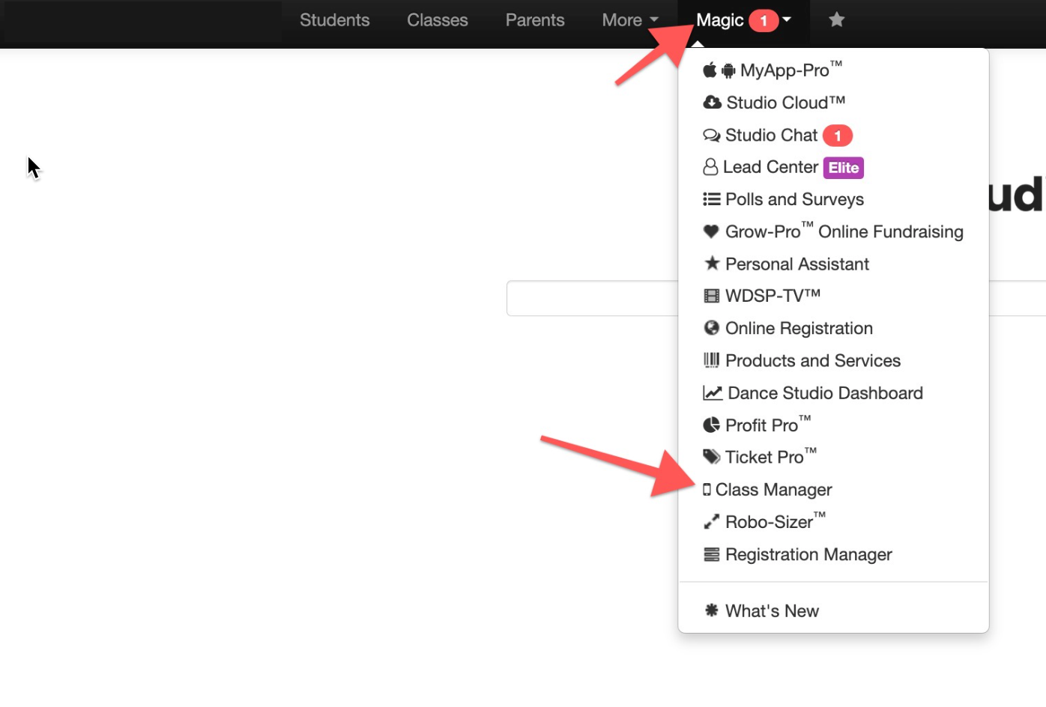Click the red notification badge on Magic
This screenshot has height=707, width=1046.
point(764,21)
